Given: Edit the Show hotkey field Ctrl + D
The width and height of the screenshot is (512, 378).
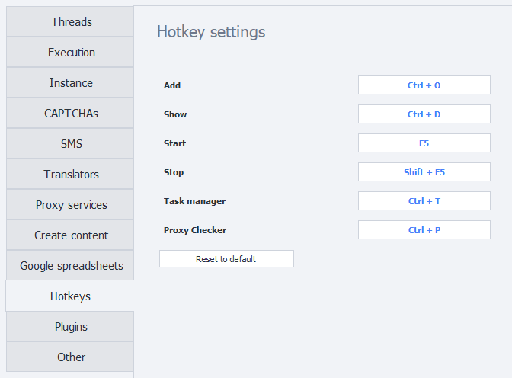Looking at the screenshot, I should click(424, 114).
